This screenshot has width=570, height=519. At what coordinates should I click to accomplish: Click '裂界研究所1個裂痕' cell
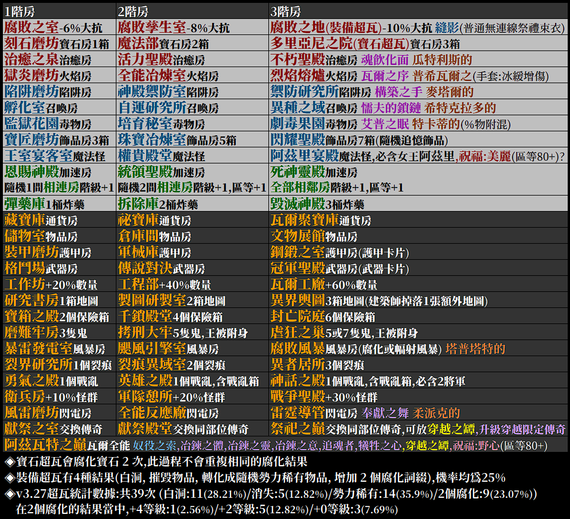click(59, 364)
